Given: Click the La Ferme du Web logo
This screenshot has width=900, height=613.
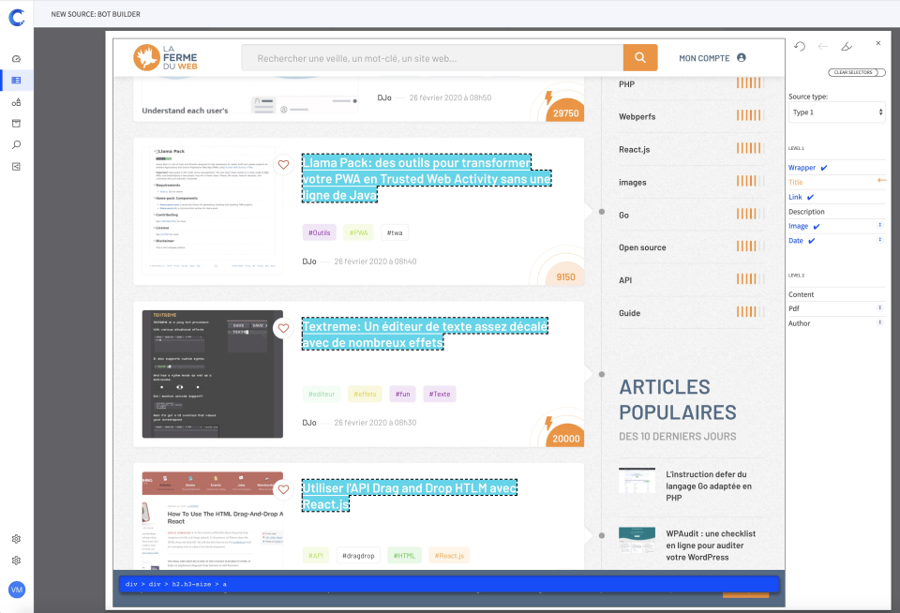Looking at the screenshot, I should tap(165, 57).
